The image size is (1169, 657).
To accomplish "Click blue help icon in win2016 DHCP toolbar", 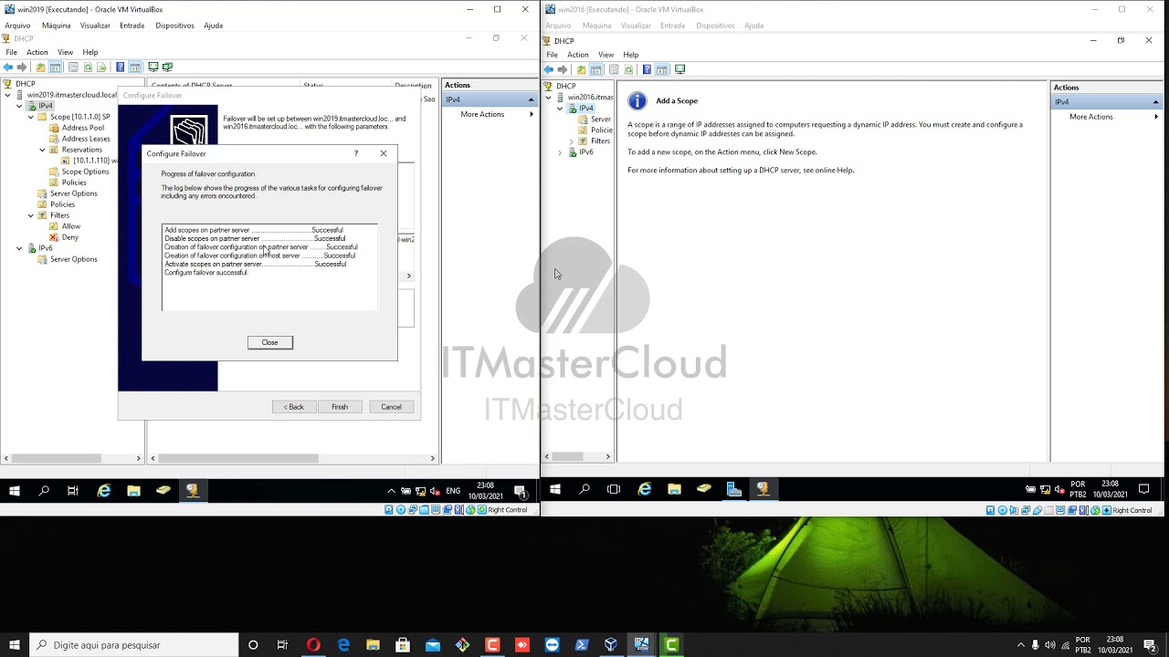I will pyautogui.click(x=647, y=69).
